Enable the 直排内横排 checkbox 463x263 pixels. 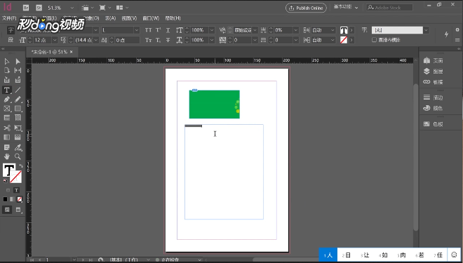374,40
